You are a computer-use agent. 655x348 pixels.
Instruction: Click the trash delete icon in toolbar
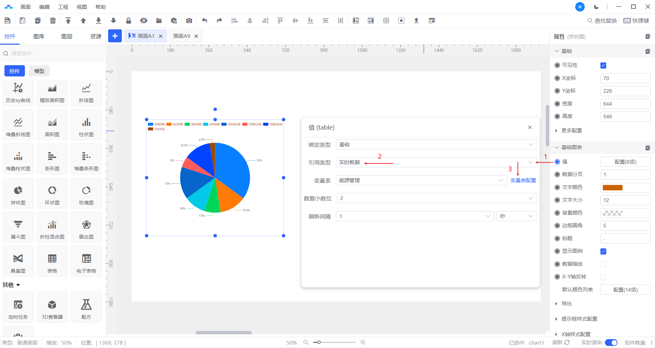(x=53, y=21)
